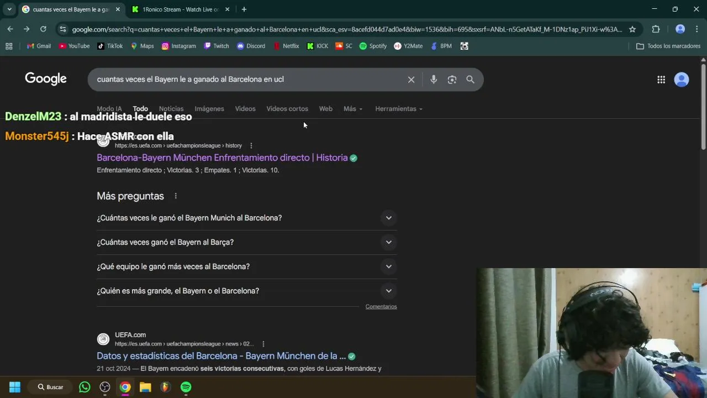Viewport: 707px width, 398px height.
Task: Open Google apps grid
Action: (661, 80)
